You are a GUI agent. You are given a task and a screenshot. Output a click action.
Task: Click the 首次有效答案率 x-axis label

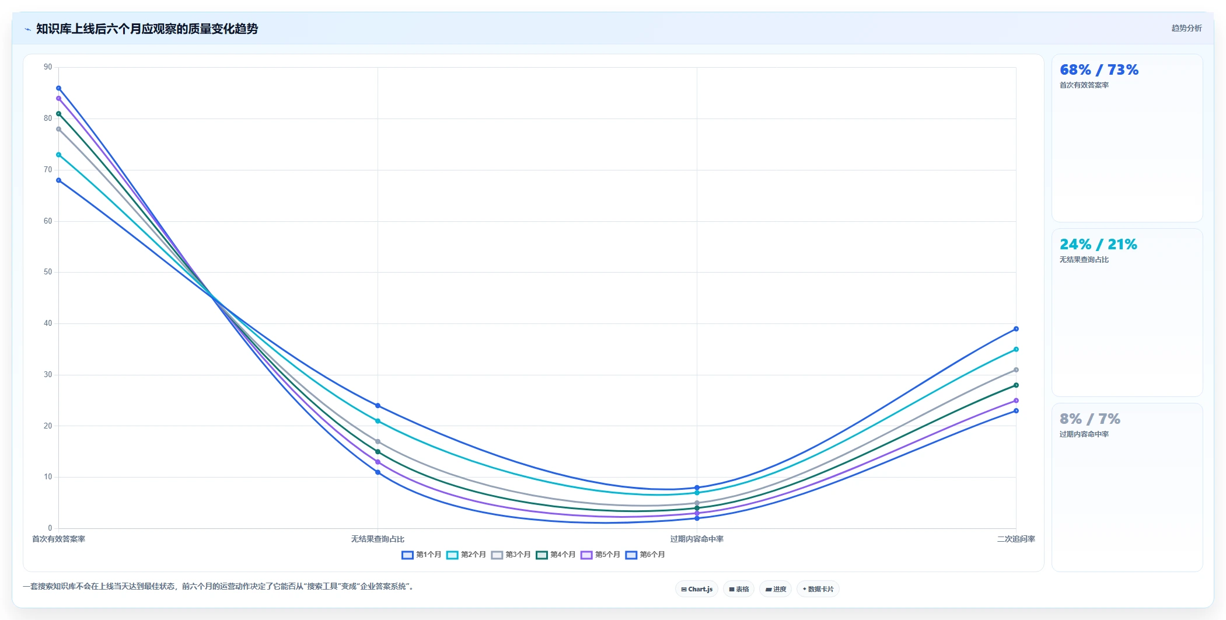[x=58, y=539]
